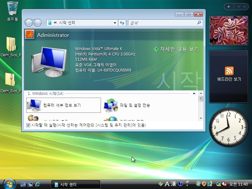Click Windows Vista Ultimate K text
The image size is (252, 189).
pyautogui.click(x=98, y=49)
